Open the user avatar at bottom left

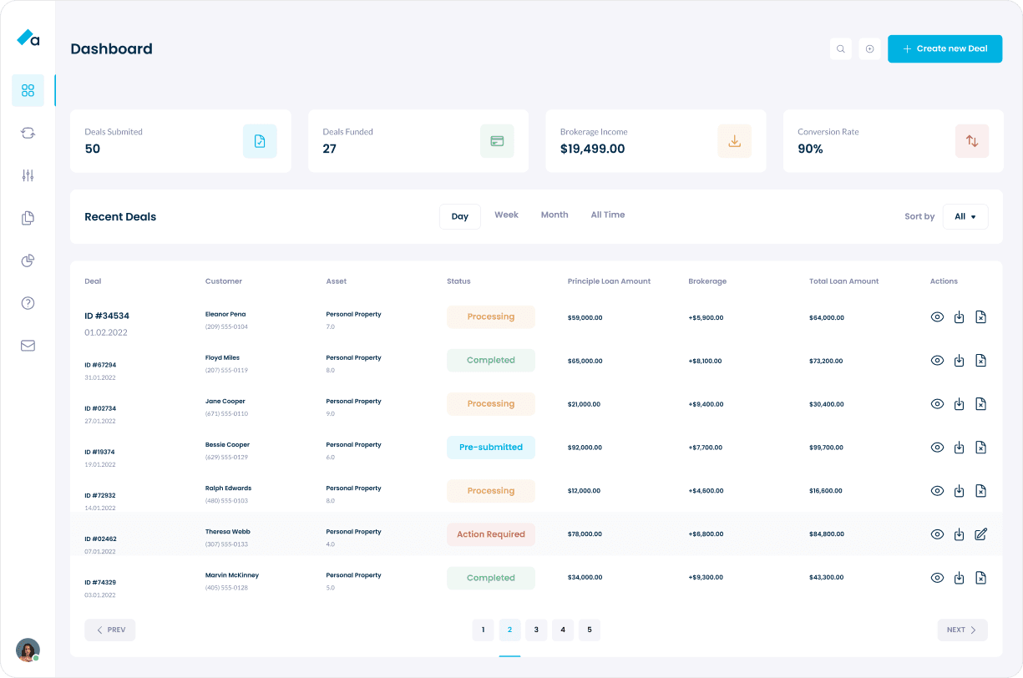(28, 650)
